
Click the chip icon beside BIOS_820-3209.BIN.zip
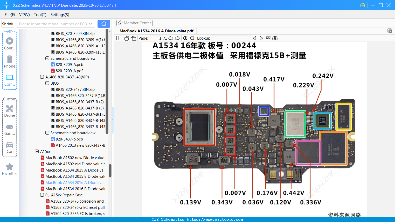coord(53,33)
